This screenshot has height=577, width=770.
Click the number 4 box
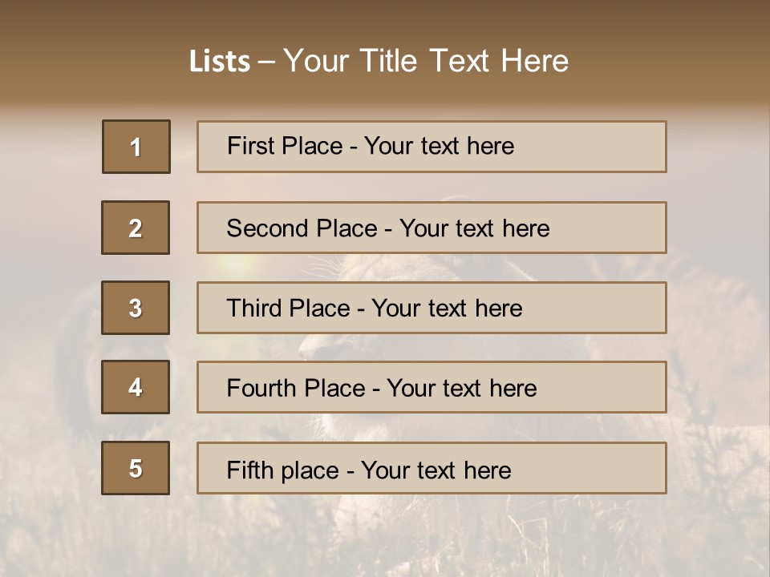click(136, 387)
